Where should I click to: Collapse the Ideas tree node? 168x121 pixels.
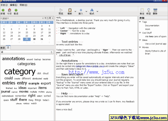(x=140, y=40)
